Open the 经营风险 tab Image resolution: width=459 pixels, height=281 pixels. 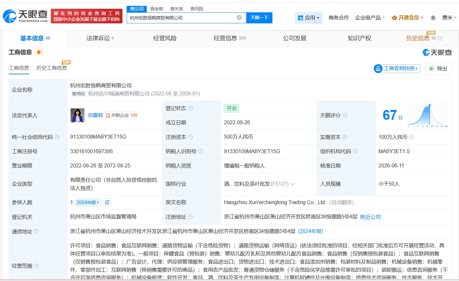(x=165, y=38)
